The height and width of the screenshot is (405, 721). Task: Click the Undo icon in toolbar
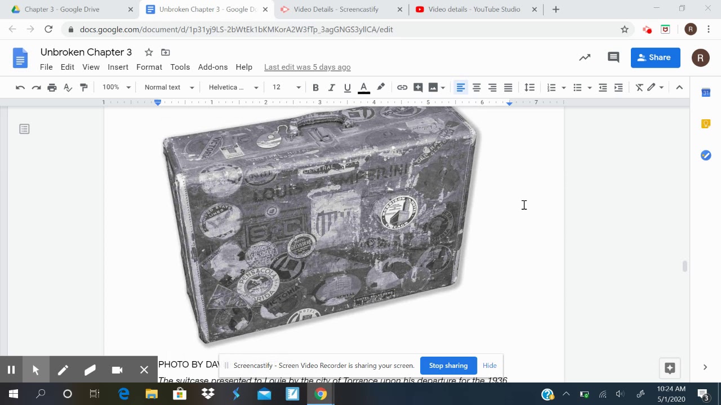(x=20, y=87)
